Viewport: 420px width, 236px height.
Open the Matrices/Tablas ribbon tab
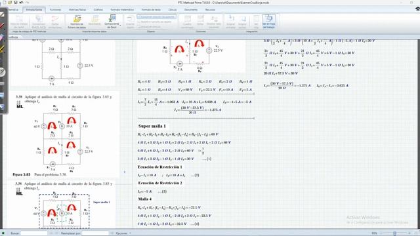click(x=77, y=10)
